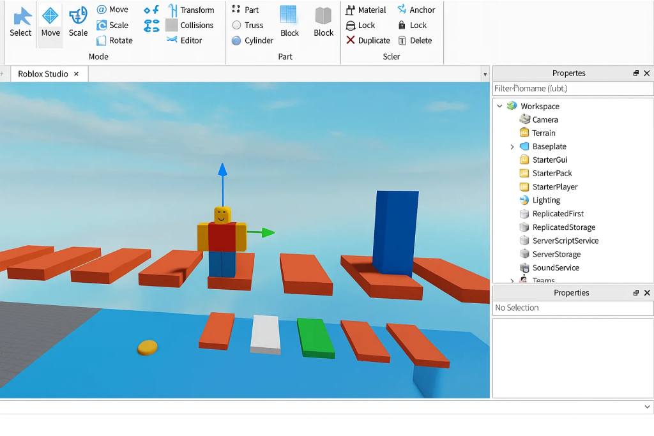
Task: Choose the Cylinder part type
Action: 253,40
